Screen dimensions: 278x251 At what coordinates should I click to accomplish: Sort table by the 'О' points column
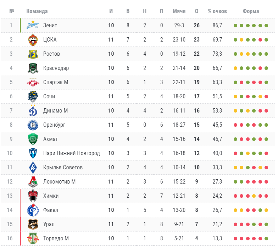[196, 11]
